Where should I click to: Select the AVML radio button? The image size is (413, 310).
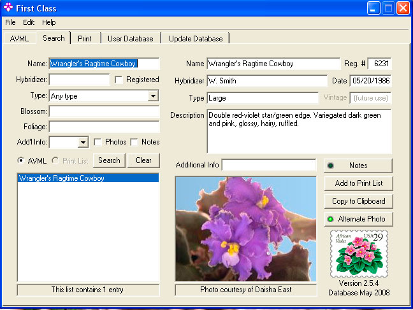pyautogui.click(x=22, y=160)
